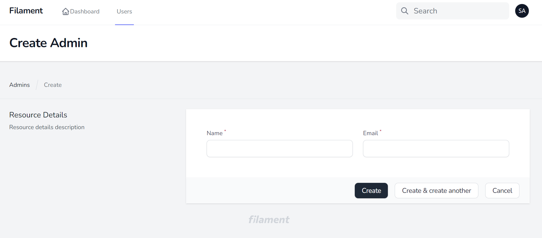Open the SA user avatar menu
Viewport: 542px width, 238px height.
522,11
